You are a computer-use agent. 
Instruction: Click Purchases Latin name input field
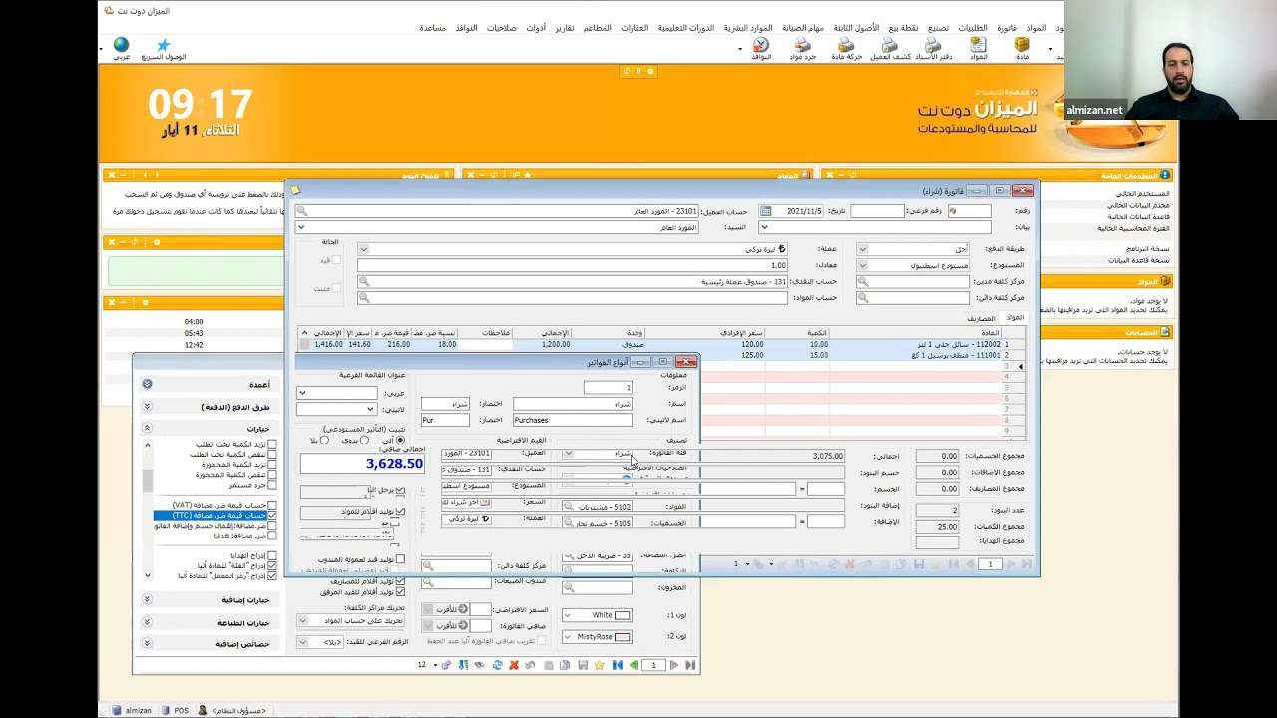tap(572, 420)
